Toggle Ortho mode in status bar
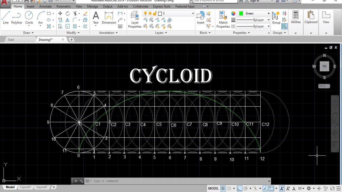342x192 pixels. [239, 188]
